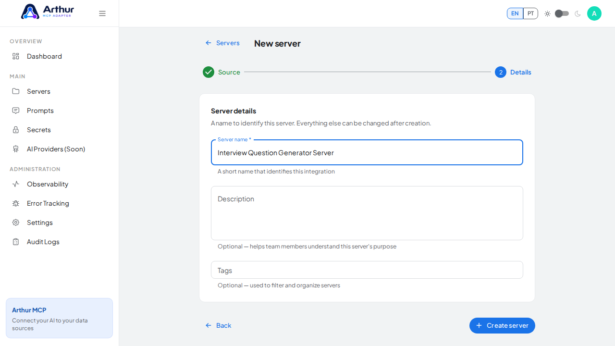Click the Secrets lock icon
615x346 pixels.
(16, 130)
